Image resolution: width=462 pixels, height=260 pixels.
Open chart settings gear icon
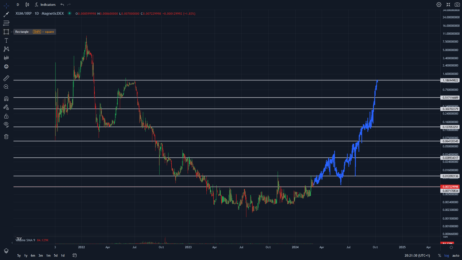point(439,5)
